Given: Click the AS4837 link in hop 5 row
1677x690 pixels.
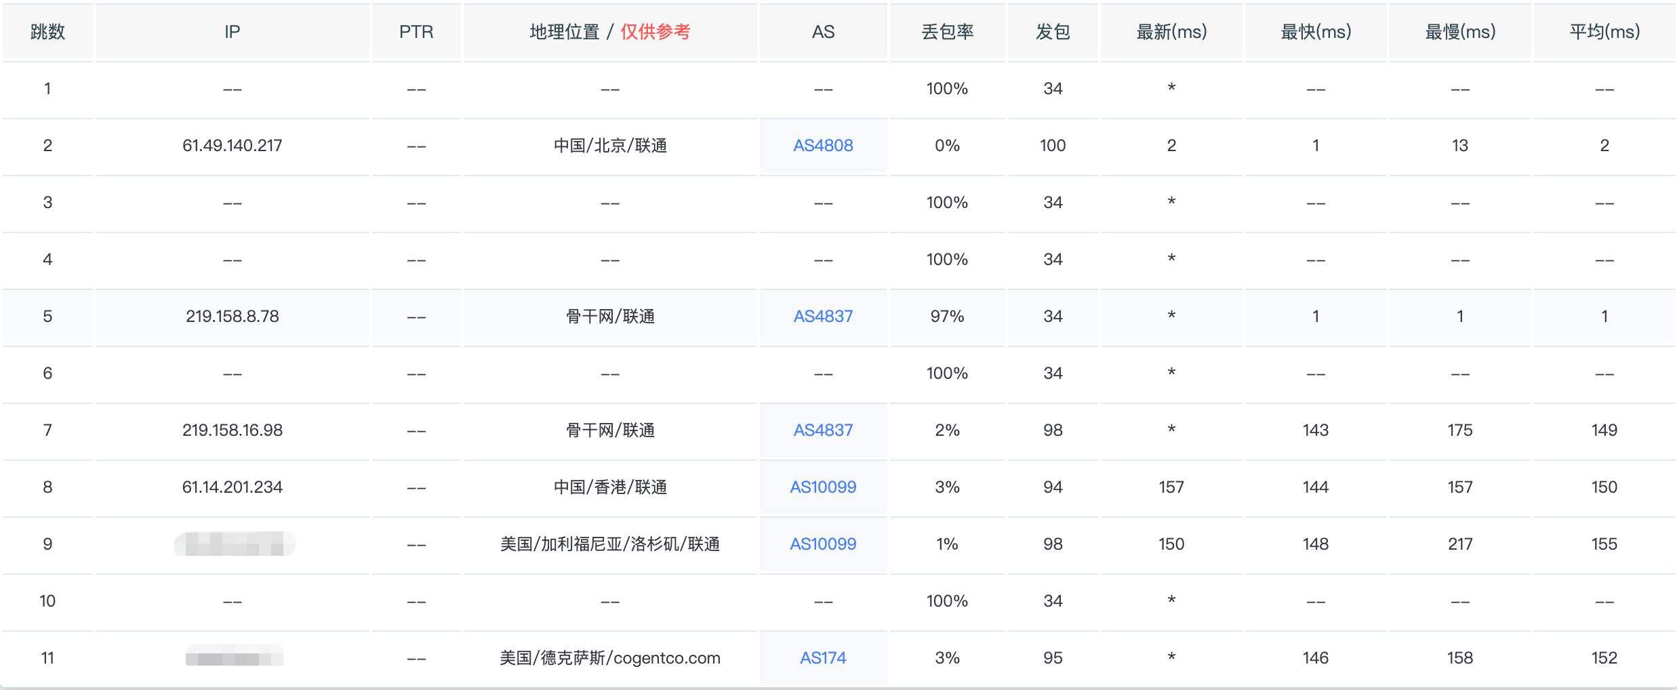Looking at the screenshot, I should click(823, 317).
